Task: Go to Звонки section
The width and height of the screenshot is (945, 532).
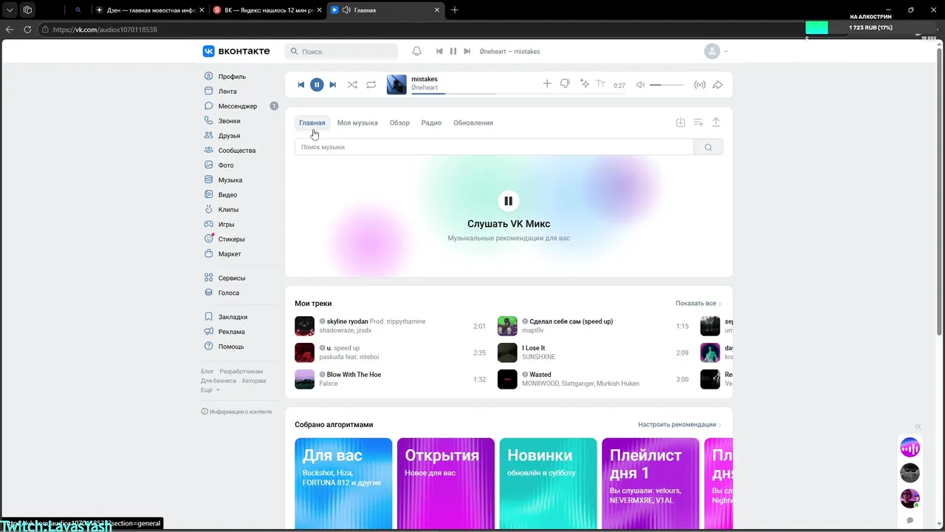Action: click(x=229, y=121)
